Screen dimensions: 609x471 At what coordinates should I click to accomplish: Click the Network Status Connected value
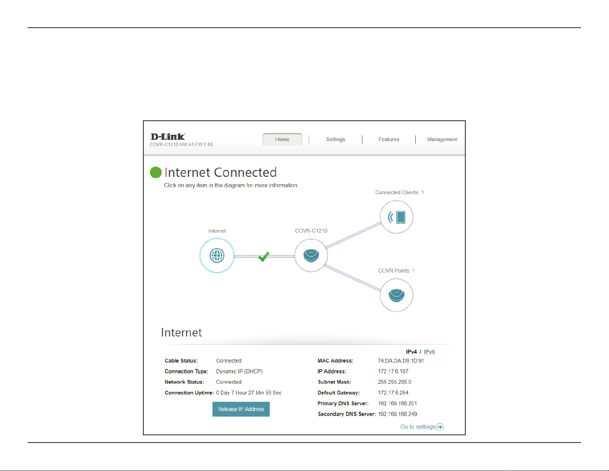pos(229,382)
